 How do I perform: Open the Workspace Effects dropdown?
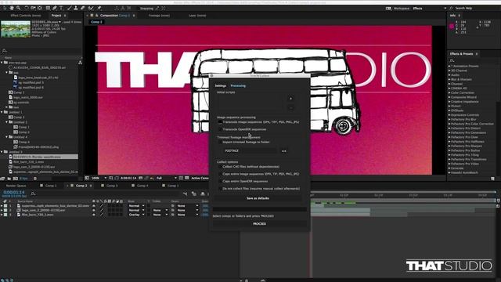coord(430,9)
